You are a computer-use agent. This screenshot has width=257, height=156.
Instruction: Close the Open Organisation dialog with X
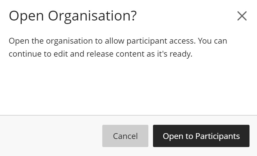[x=242, y=16]
